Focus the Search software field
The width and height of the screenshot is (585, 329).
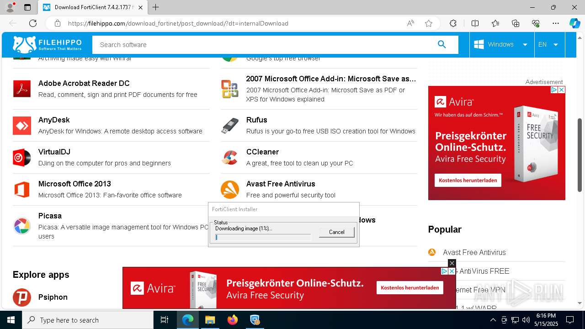tap(264, 45)
